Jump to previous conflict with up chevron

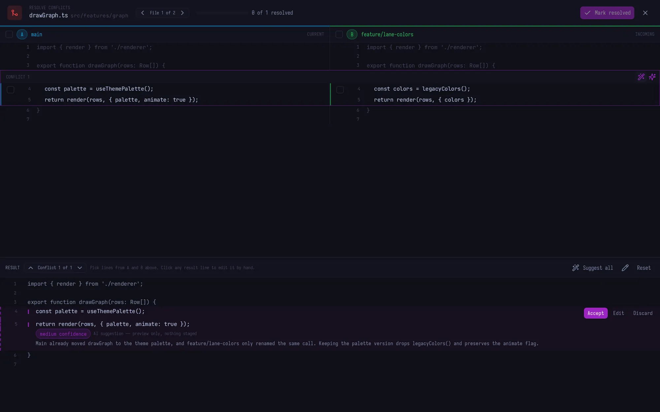[x=31, y=268]
